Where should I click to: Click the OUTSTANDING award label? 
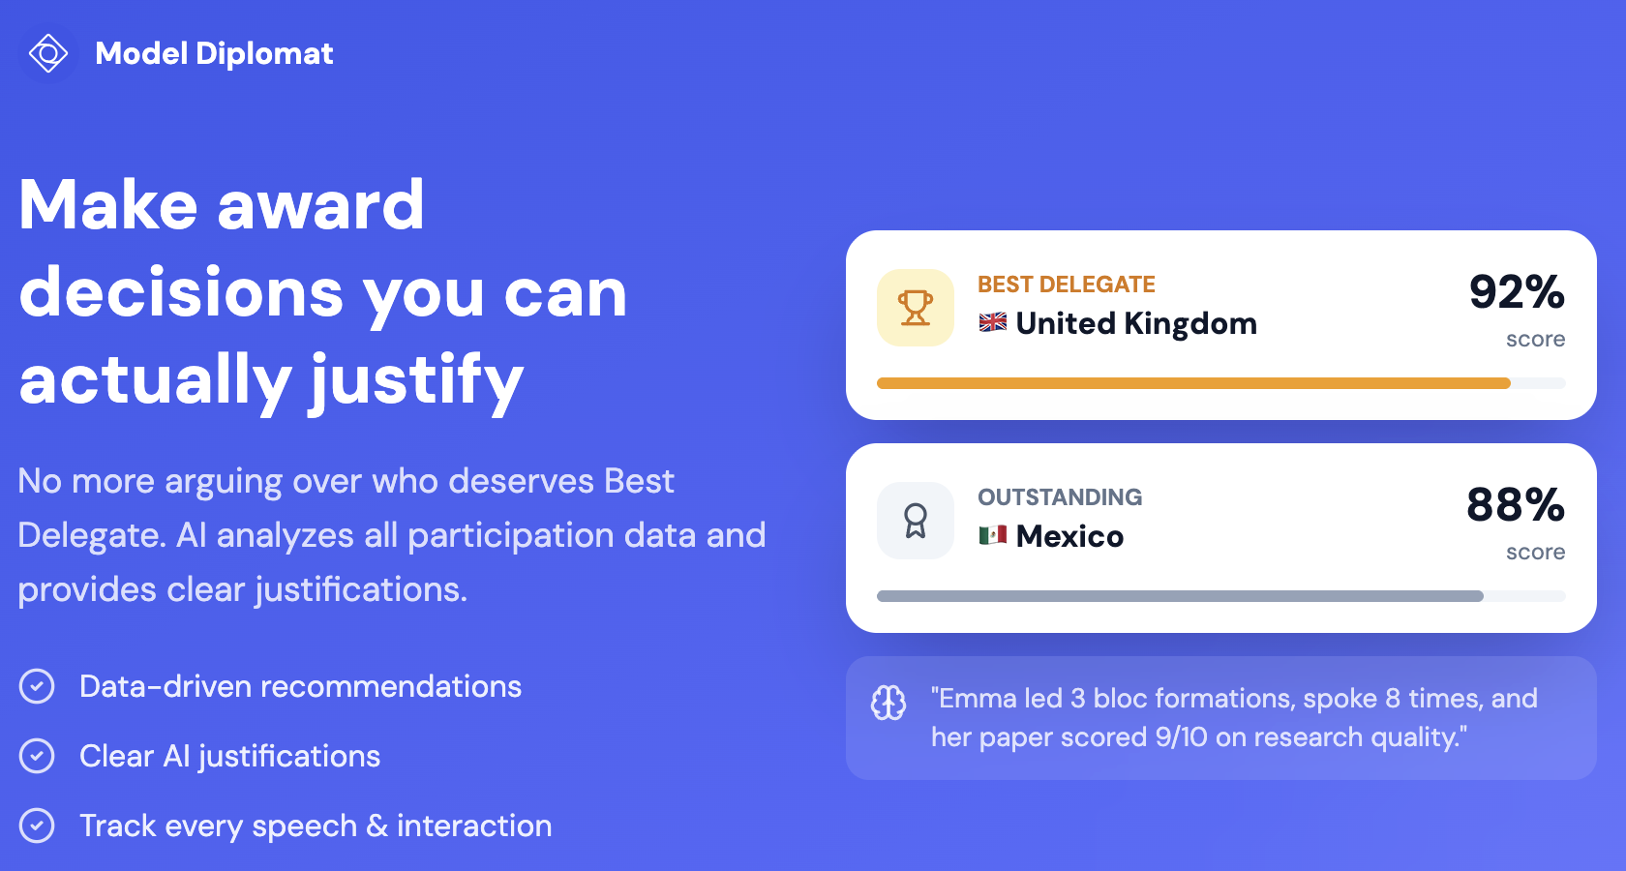point(1059,497)
